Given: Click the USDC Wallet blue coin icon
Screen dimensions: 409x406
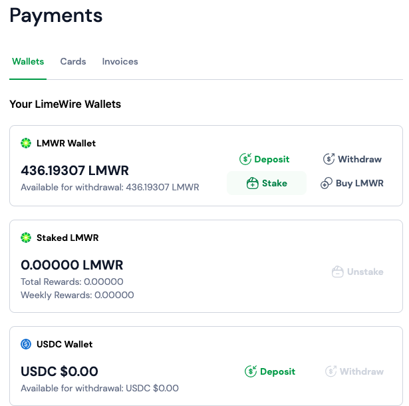Looking at the screenshot, I should (x=26, y=344).
